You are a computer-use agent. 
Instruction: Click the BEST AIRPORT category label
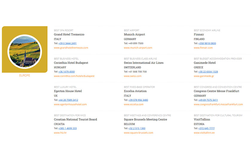tap(131, 30)
